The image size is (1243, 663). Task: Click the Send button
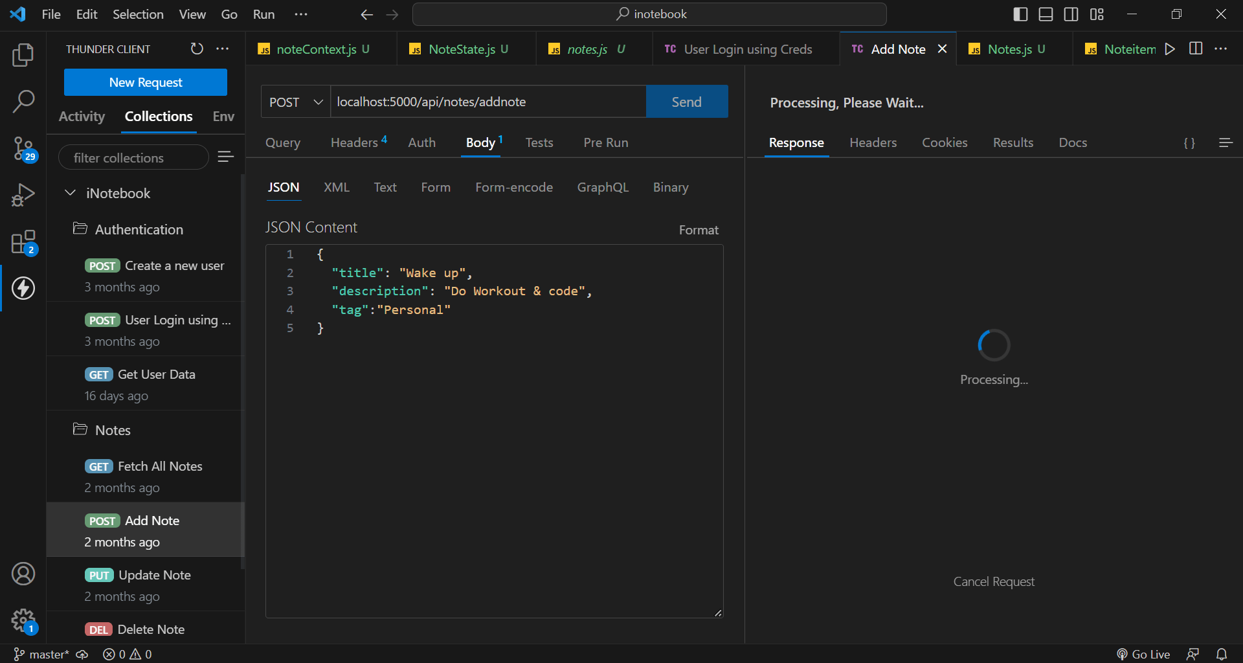pyautogui.click(x=686, y=102)
